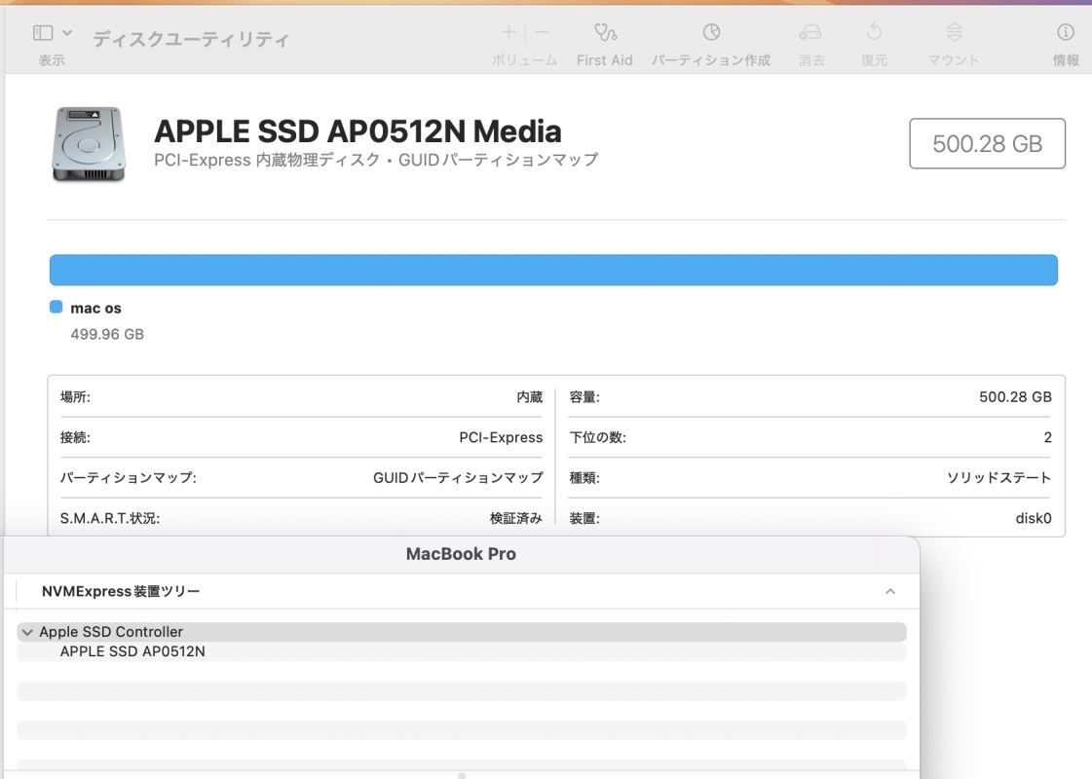Click the 下位の数 value 2
Image resolution: width=1092 pixels, height=779 pixels.
(1047, 437)
